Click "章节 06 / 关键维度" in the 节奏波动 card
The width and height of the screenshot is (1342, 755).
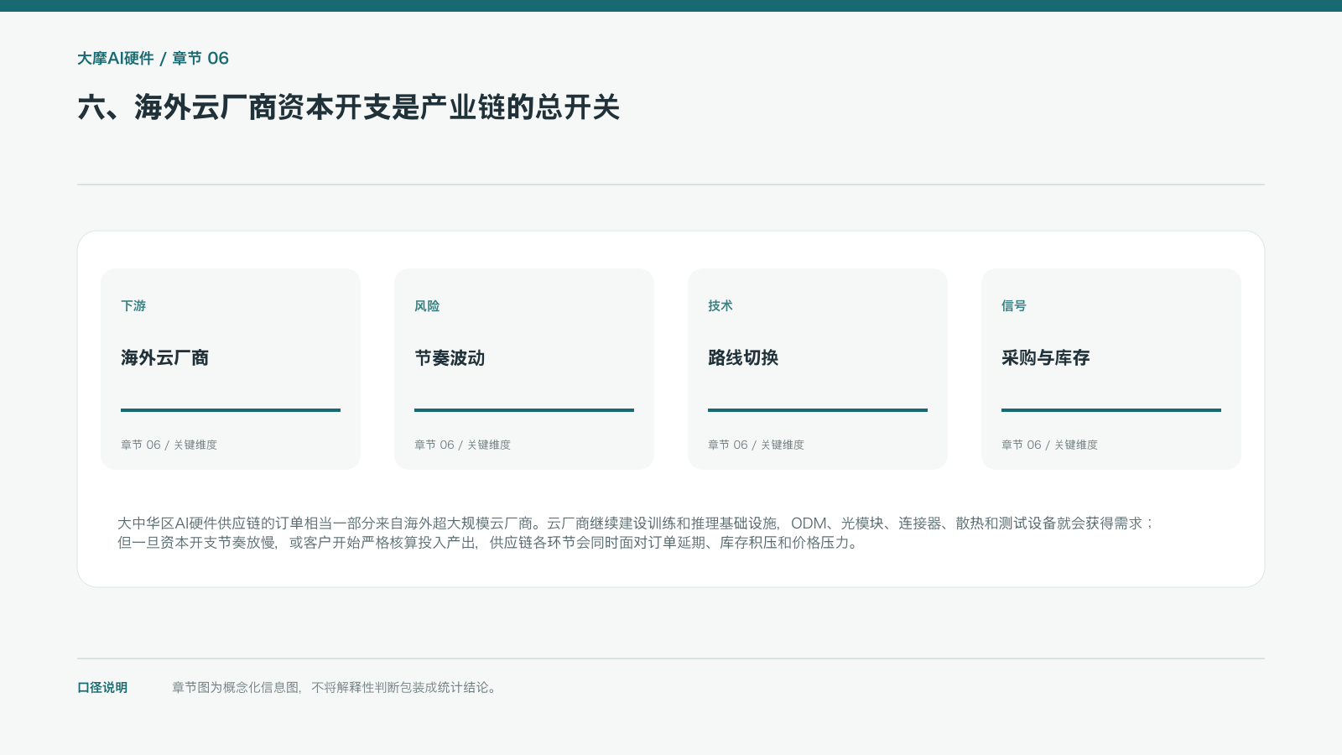point(462,445)
